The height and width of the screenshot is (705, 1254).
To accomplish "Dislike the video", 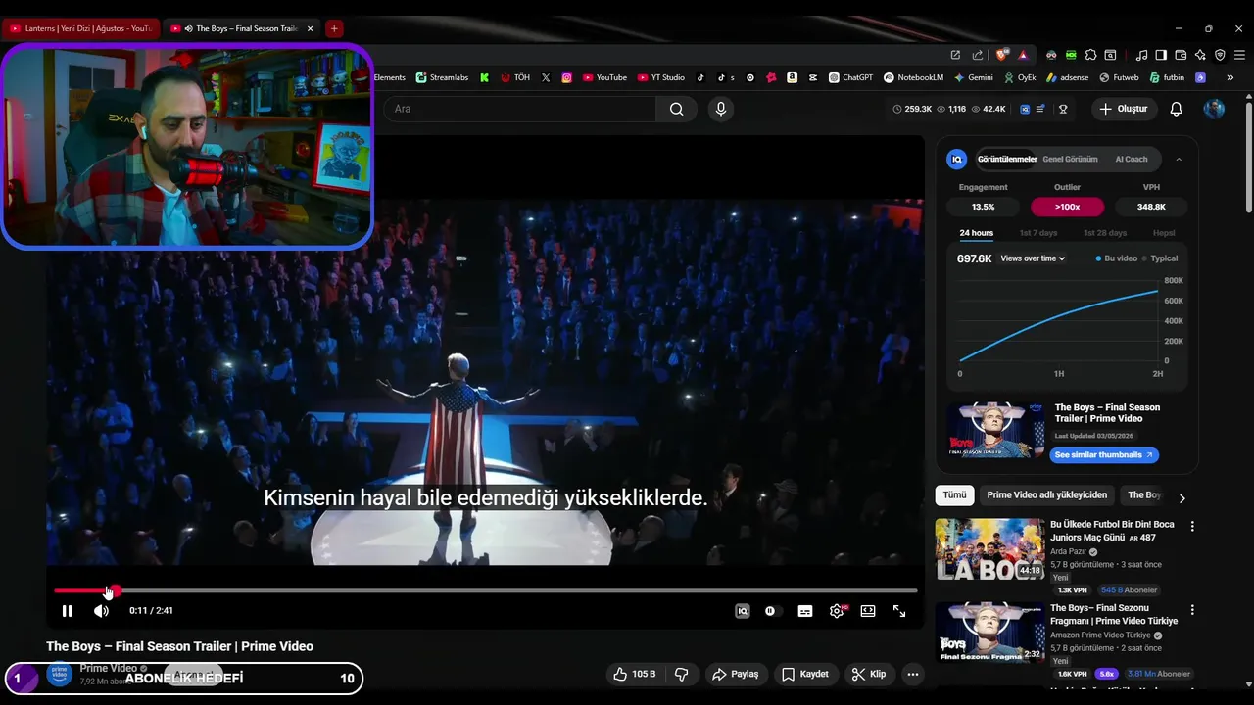I will coord(682,674).
